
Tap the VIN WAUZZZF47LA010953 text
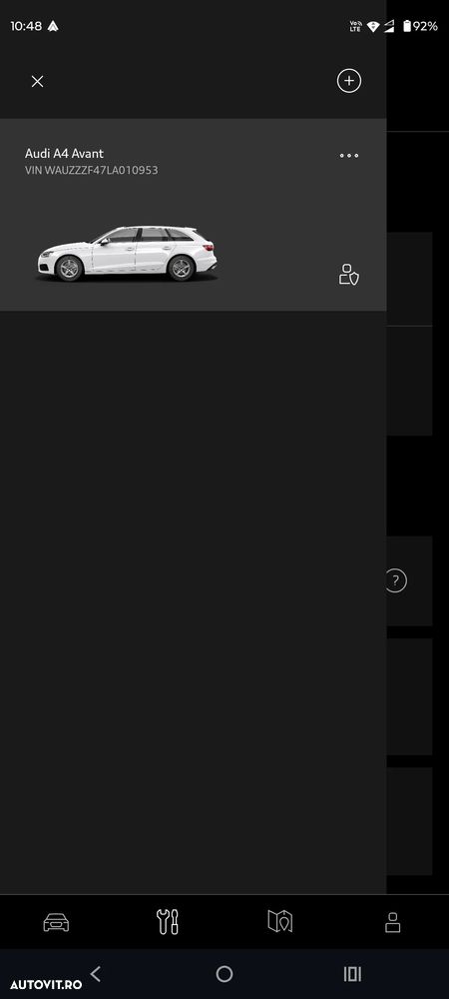coord(92,170)
